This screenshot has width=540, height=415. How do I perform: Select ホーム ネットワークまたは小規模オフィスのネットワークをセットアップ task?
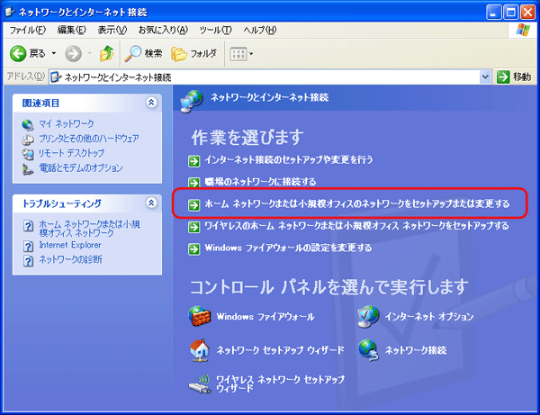(x=357, y=203)
